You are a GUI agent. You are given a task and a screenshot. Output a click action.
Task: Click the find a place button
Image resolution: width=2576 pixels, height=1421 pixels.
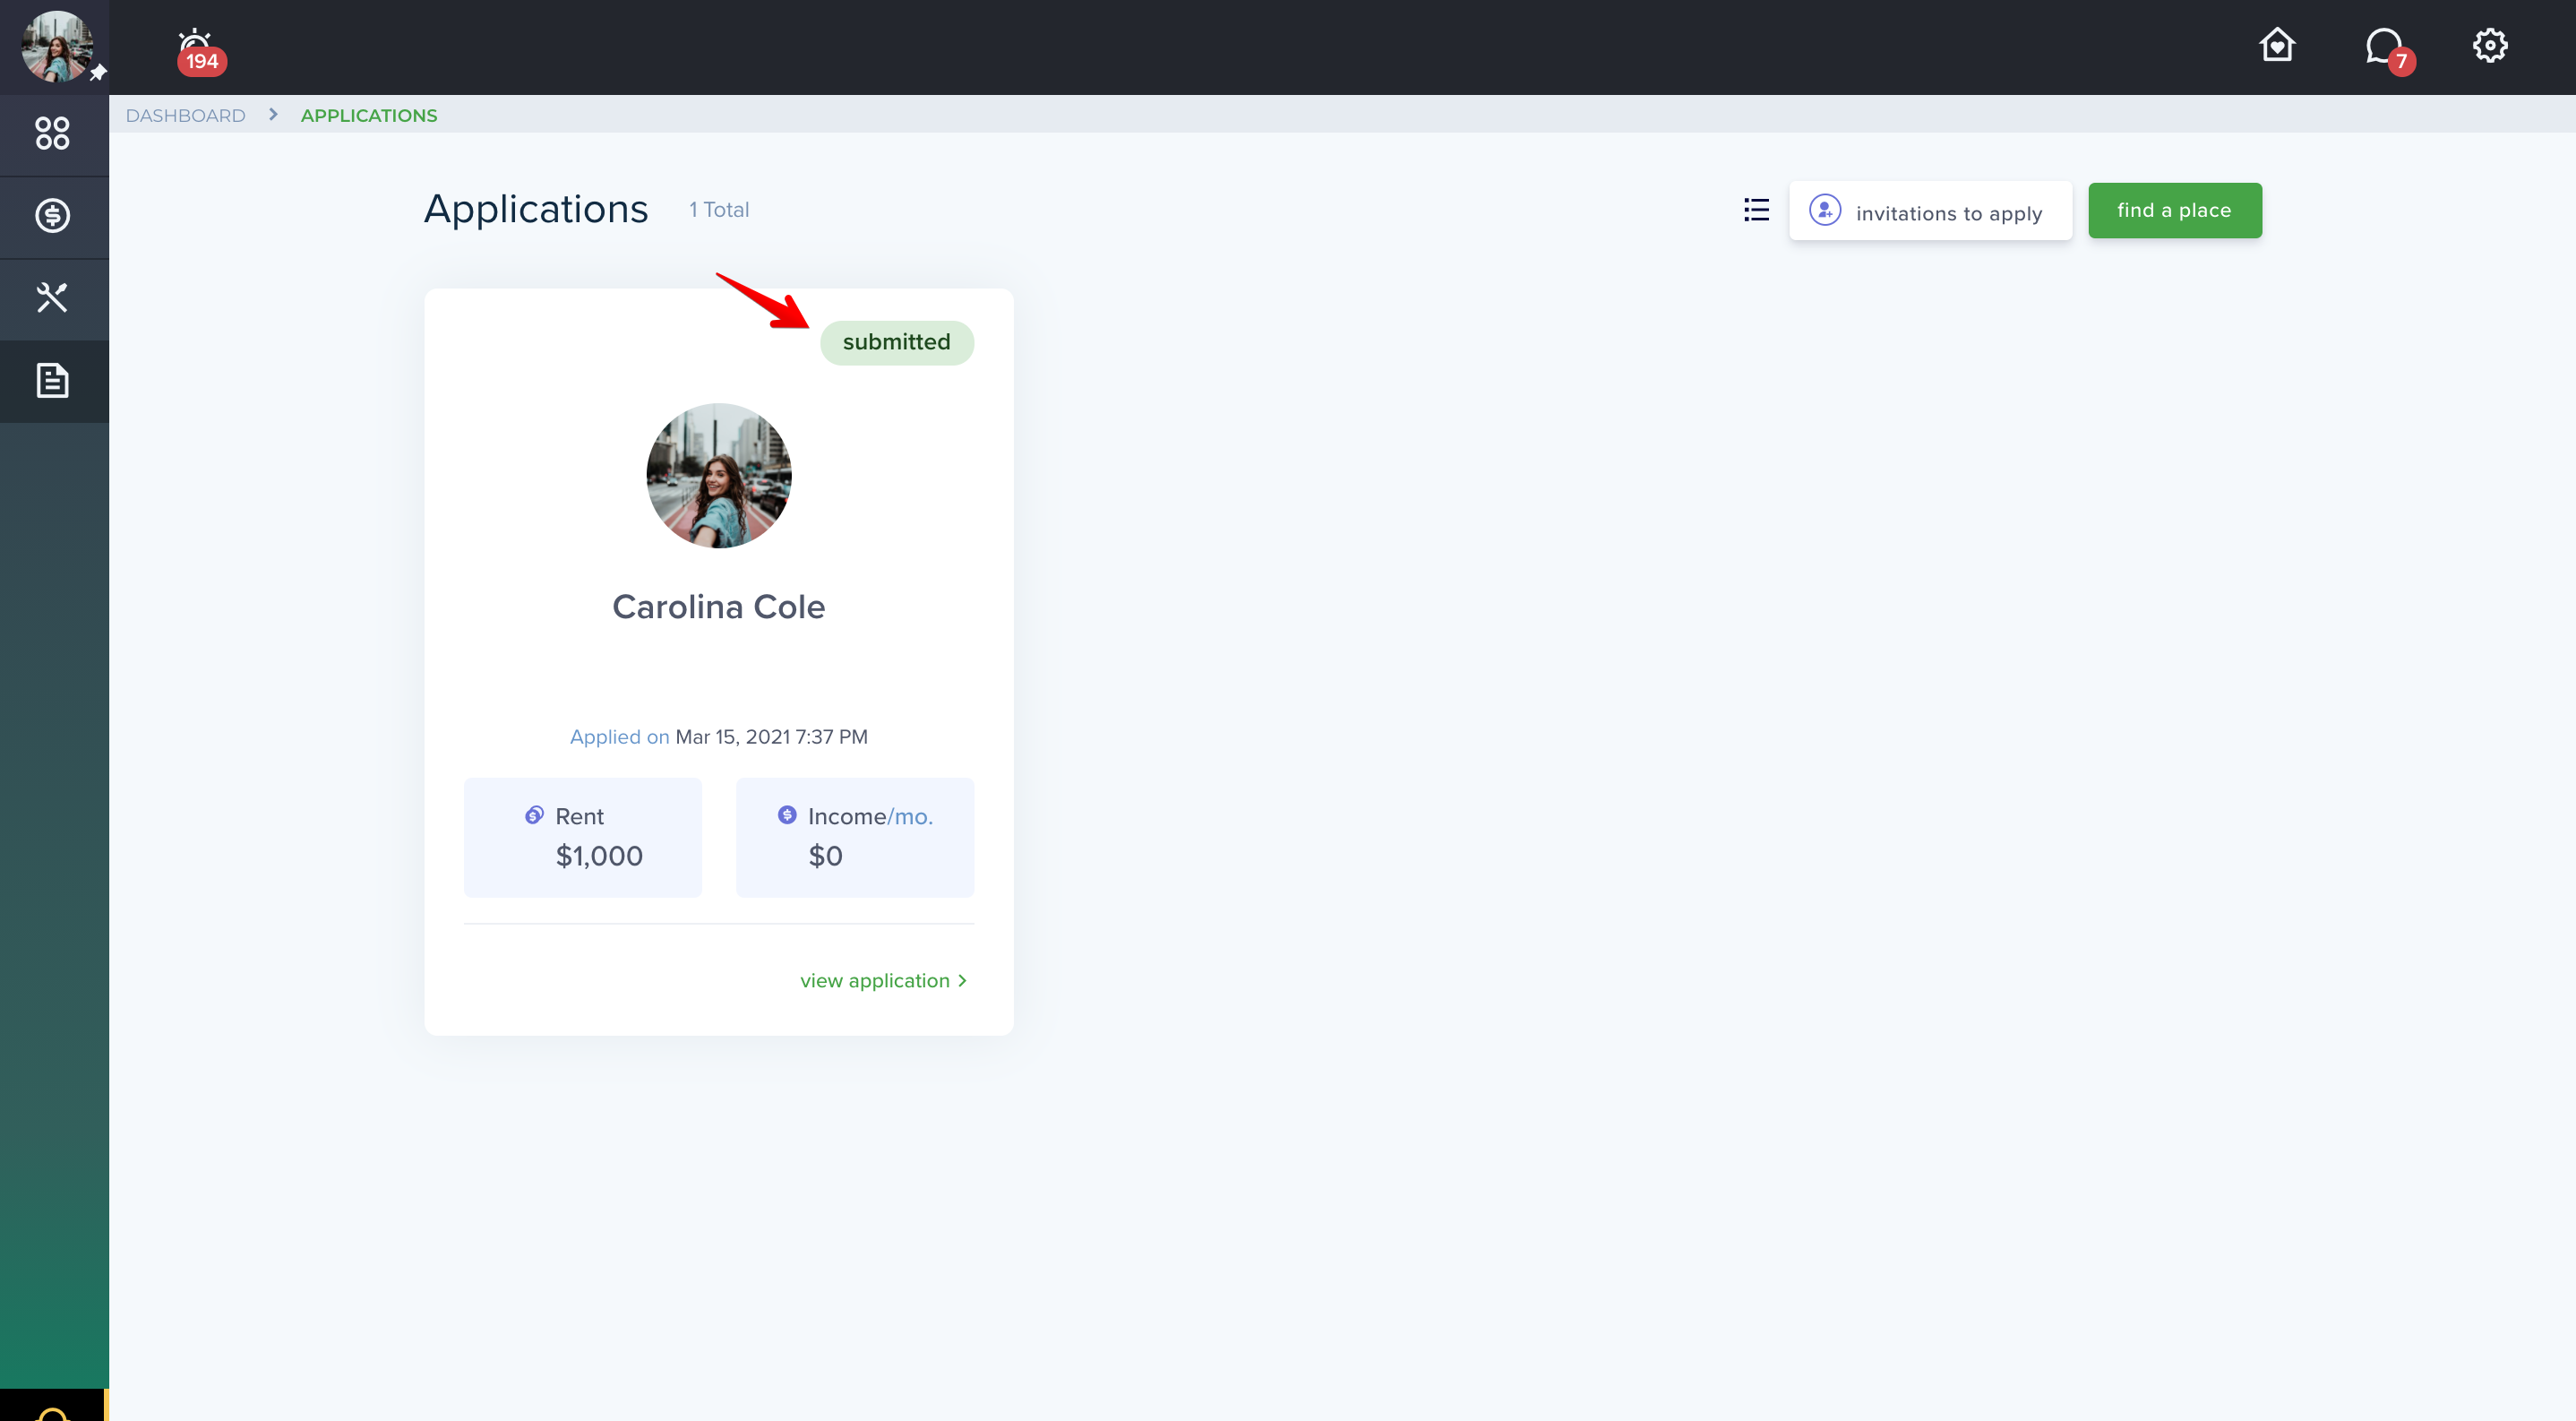2174,211
